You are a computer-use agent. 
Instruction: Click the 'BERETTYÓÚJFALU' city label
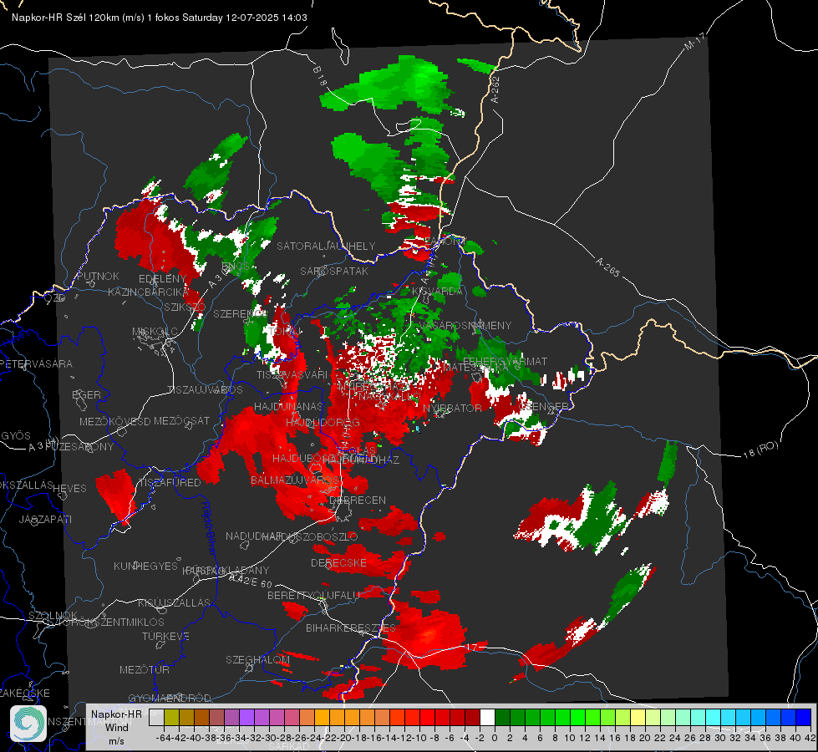point(313,595)
